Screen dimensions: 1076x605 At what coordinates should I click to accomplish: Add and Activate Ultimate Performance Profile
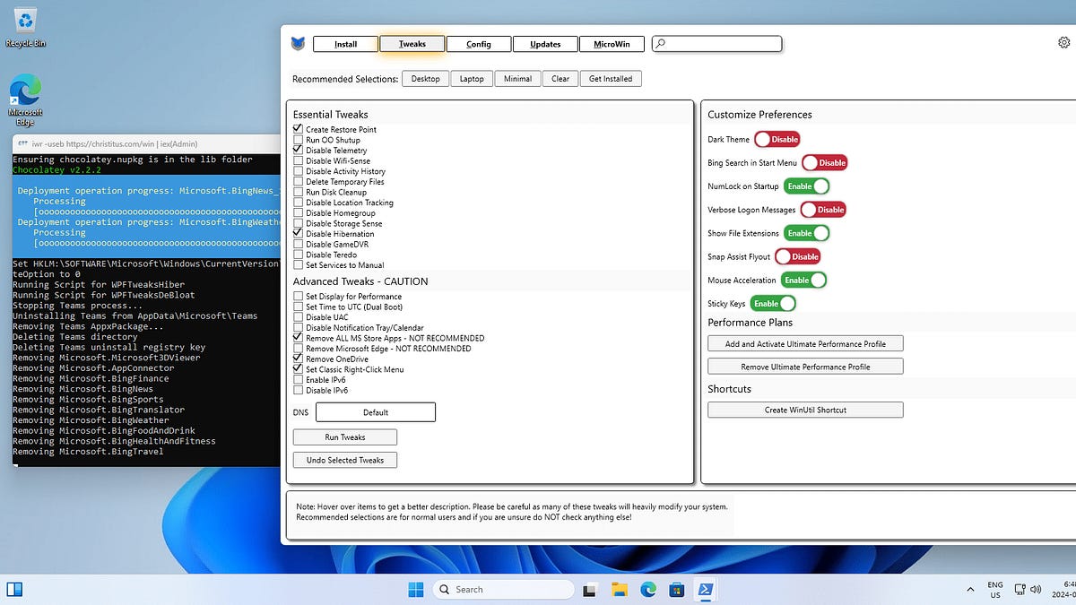805,344
